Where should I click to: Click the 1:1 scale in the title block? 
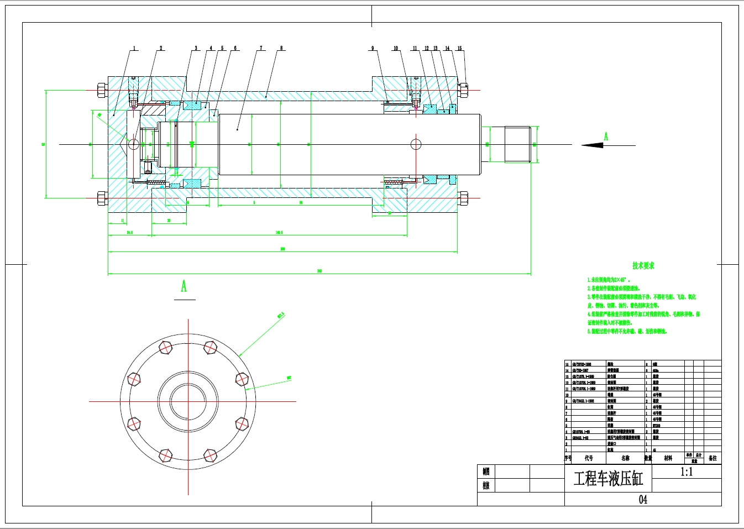[x=687, y=472]
